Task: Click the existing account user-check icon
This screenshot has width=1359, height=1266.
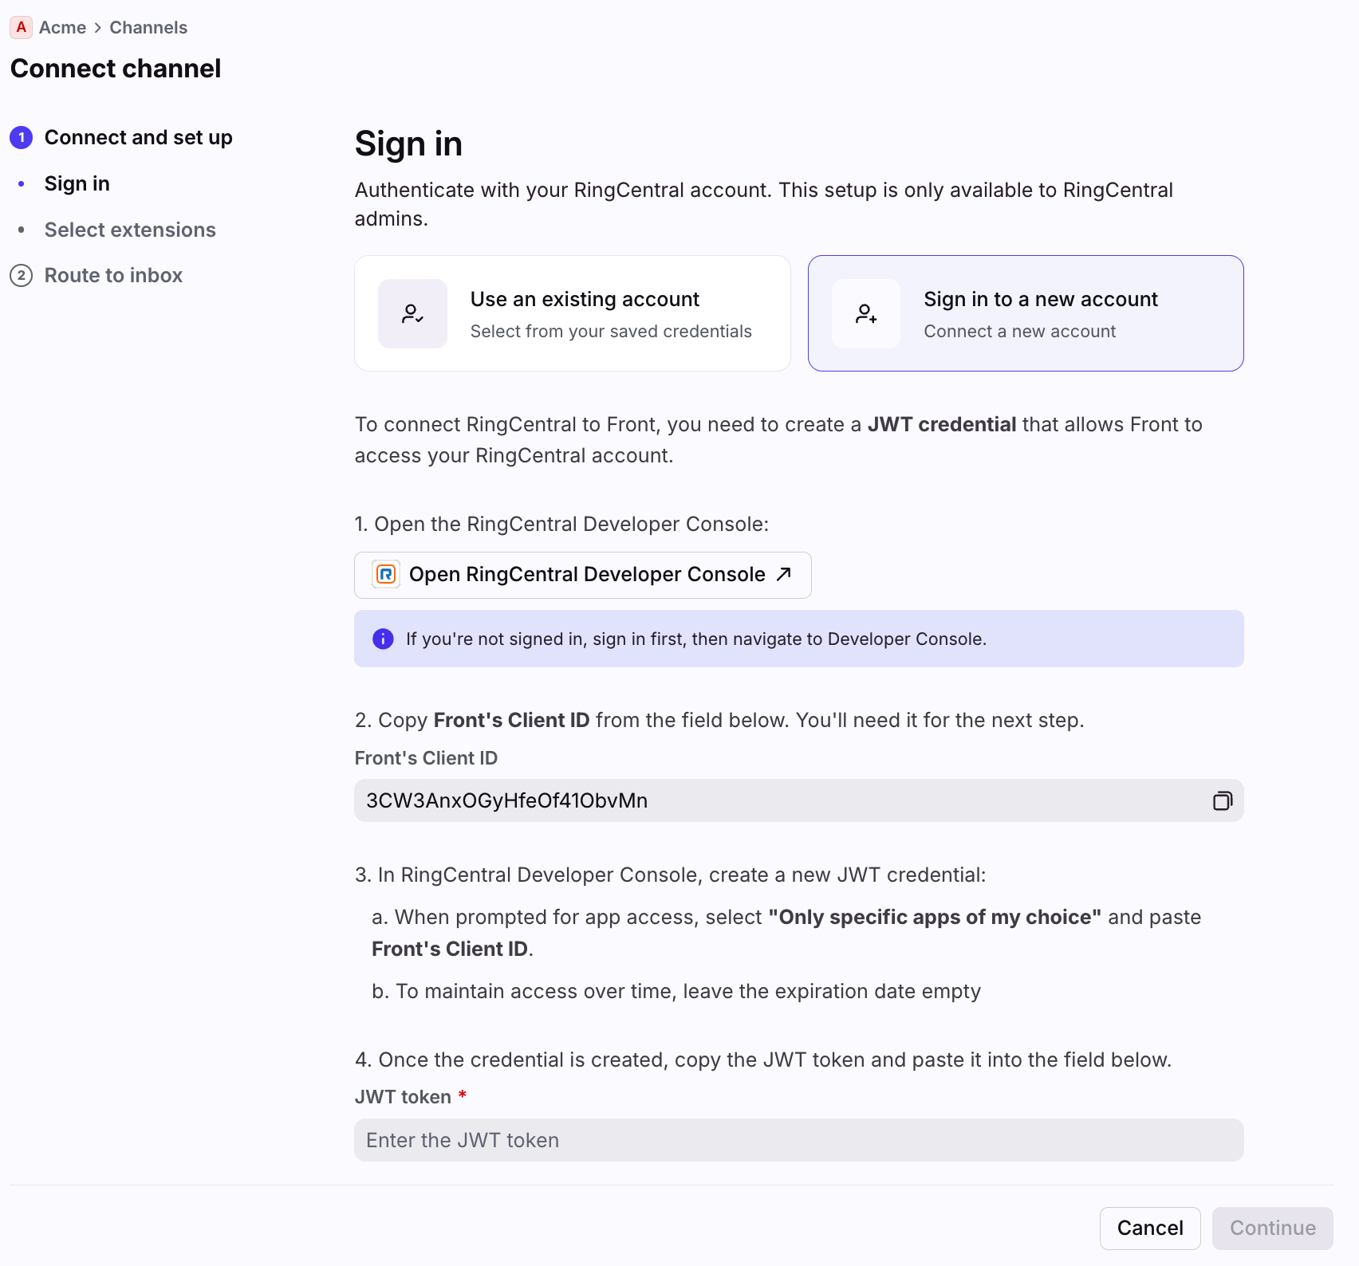Action: point(412,313)
